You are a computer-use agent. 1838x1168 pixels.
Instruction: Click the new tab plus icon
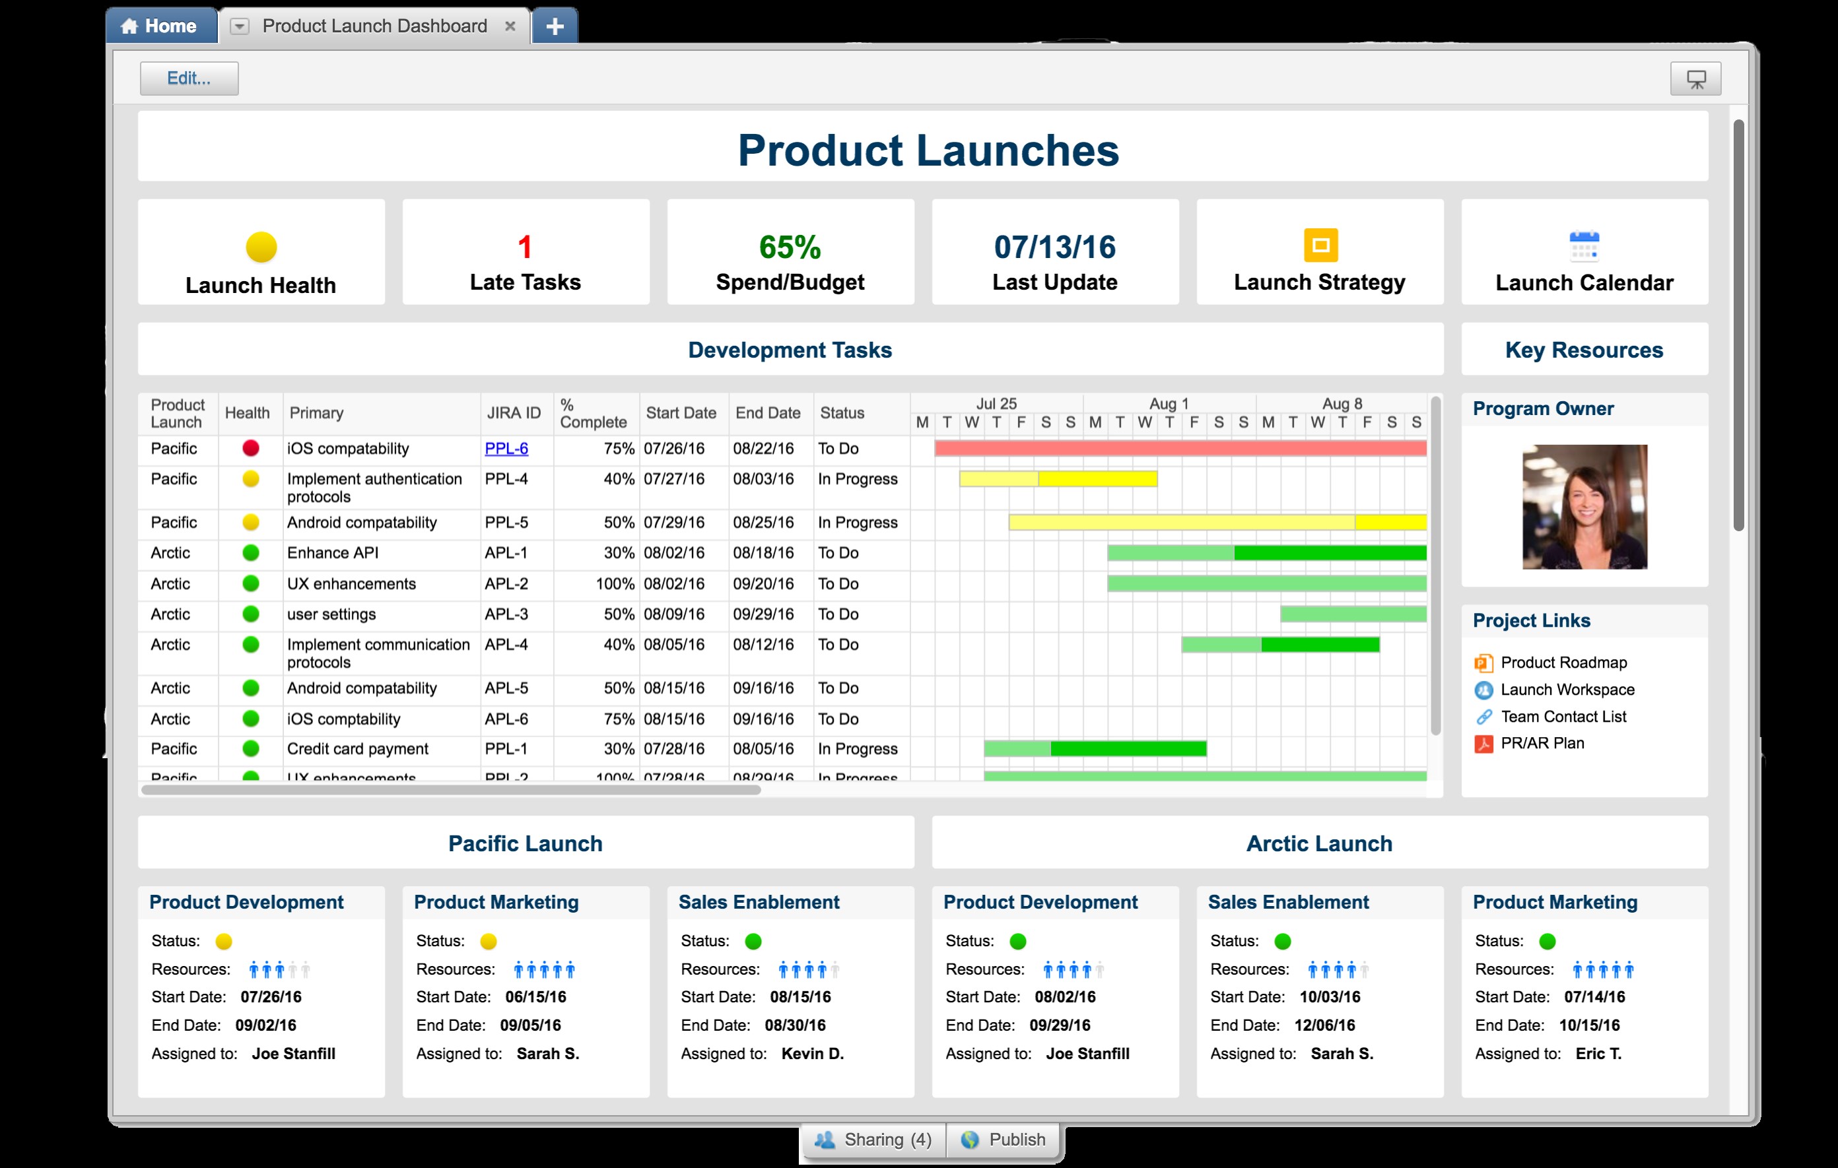555,26
